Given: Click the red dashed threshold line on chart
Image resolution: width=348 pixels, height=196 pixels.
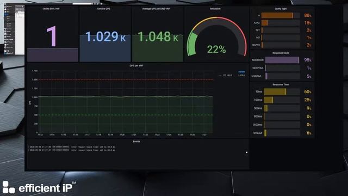Looking at the screenshot, I should (126, 79).
